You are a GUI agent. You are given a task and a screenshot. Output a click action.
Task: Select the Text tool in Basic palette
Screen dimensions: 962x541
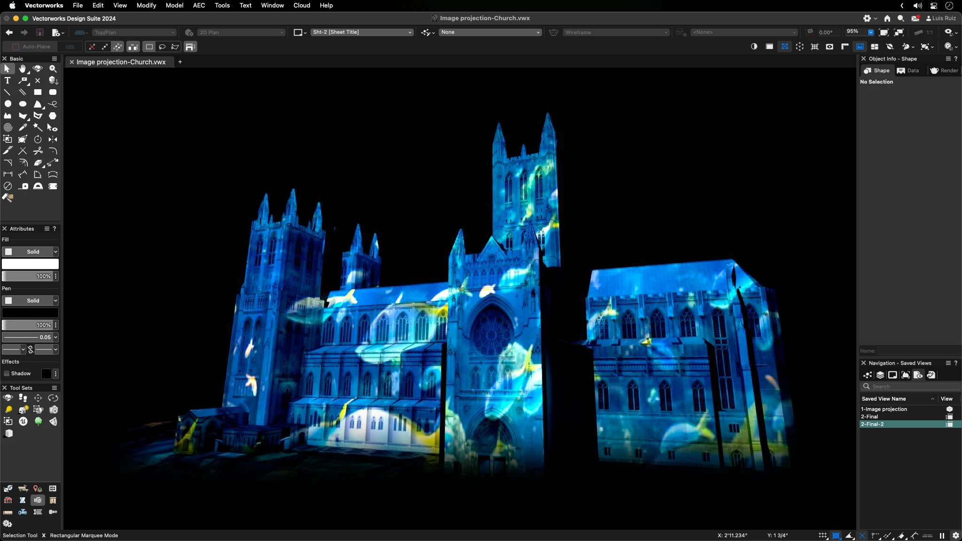8,81
